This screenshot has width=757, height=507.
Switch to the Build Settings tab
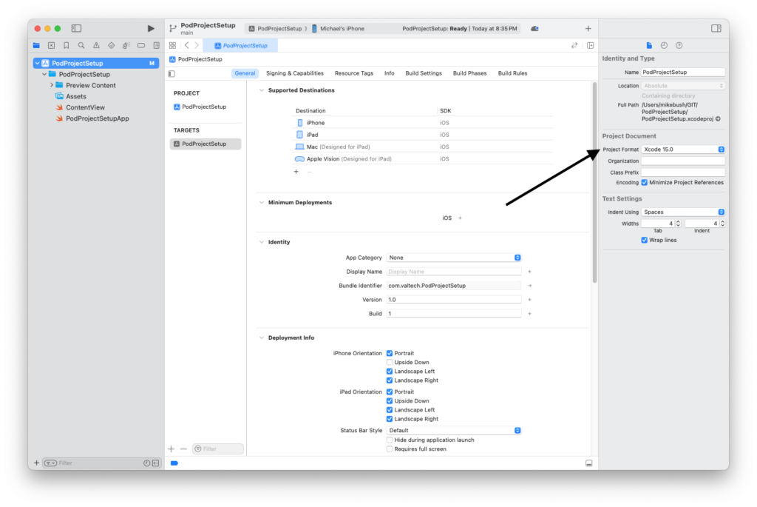pyautogui.click(x=424, y=74)
